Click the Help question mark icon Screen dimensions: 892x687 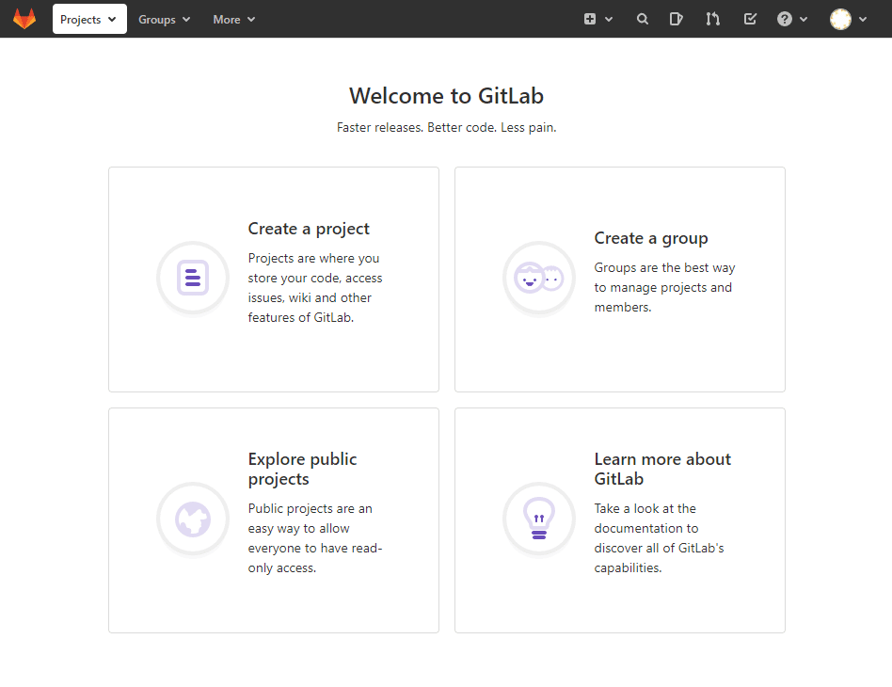(x=785, y=19)
